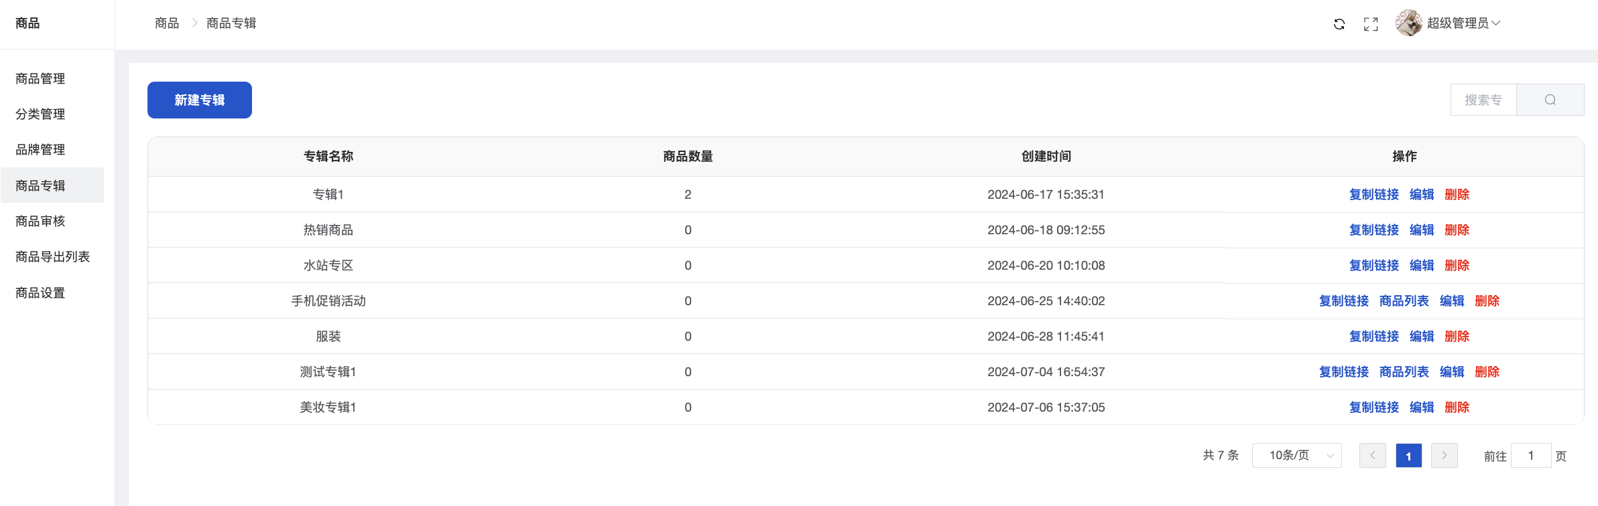The height and width of the screenshot is (506, 1598).
Task: Select 品牌管理 sidebar item
Action: click(40, 150)
